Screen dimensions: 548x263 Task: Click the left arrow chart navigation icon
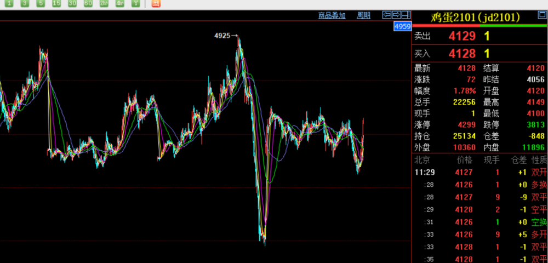pos(387,15)
